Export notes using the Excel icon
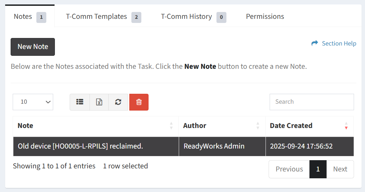 click(x=99, y=102)
